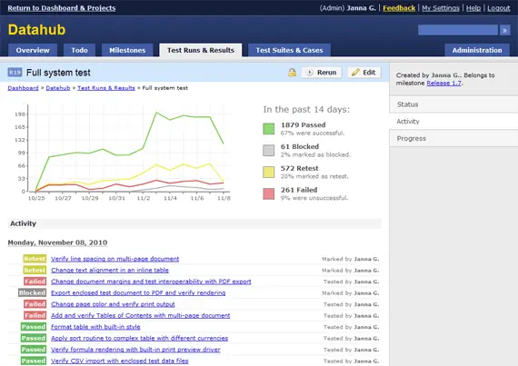Image resolution: width=518 pixels, height=366 pixels.
Task: Click Passed badge for sort routine test
Action: click(34, 338)
